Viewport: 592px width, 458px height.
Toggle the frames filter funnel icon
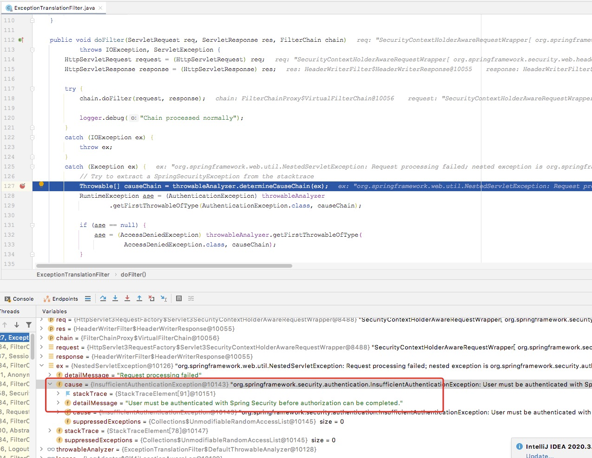(28, 325)
